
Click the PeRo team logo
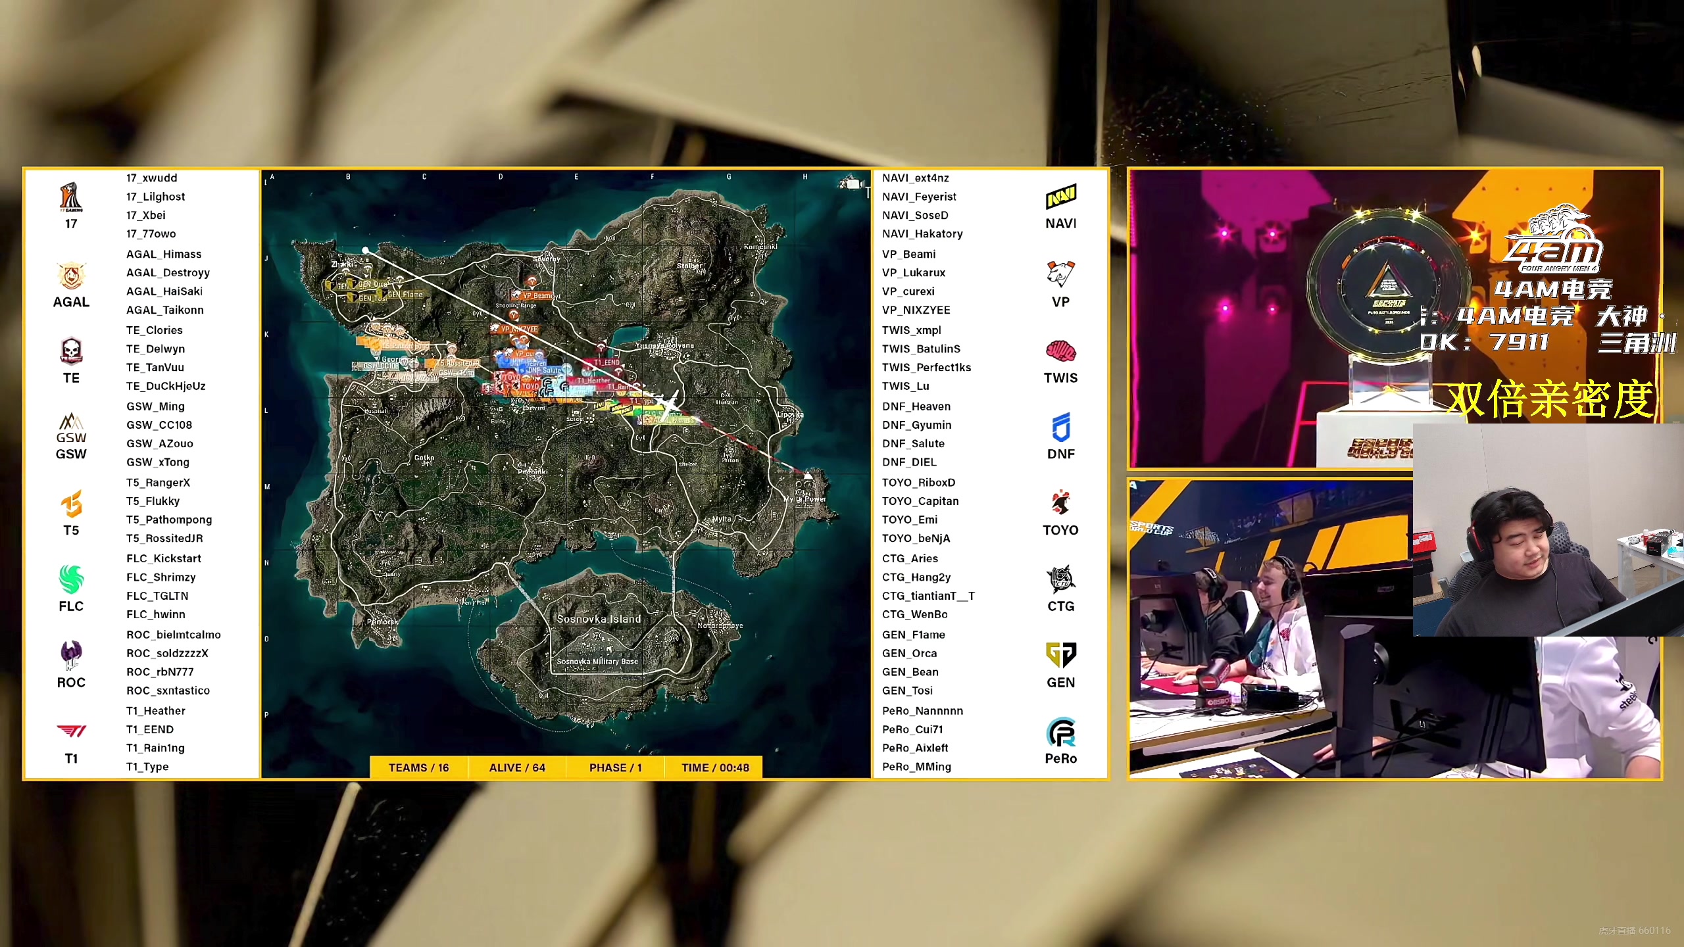[x=1060, y=732]
